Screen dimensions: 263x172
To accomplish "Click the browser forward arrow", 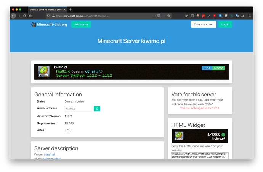I will [19, 16].
